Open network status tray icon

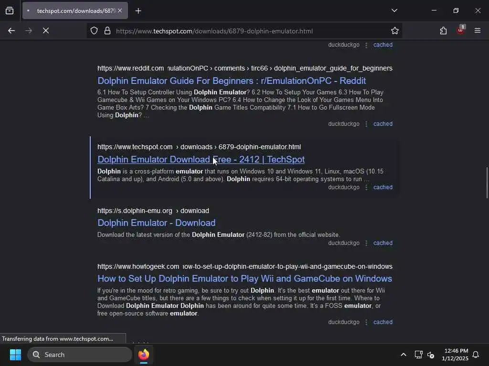point(418,355)
